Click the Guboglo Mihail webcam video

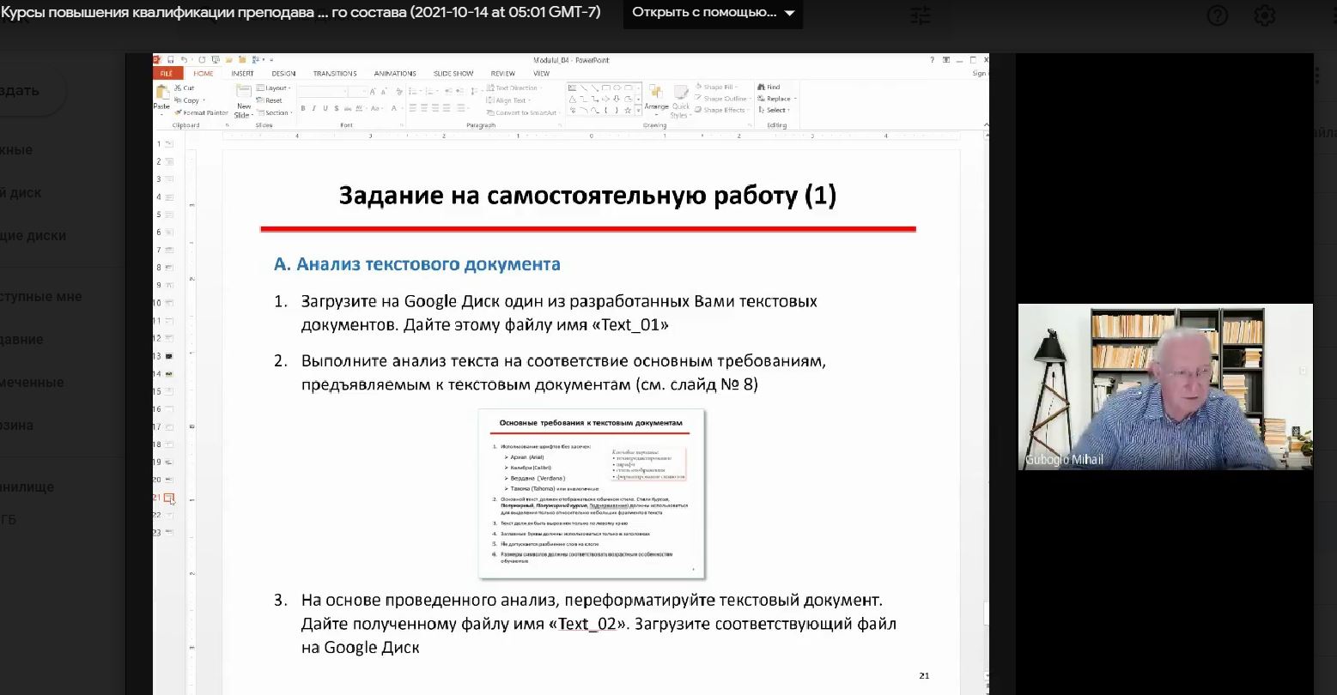click(x=1165, y=386)
